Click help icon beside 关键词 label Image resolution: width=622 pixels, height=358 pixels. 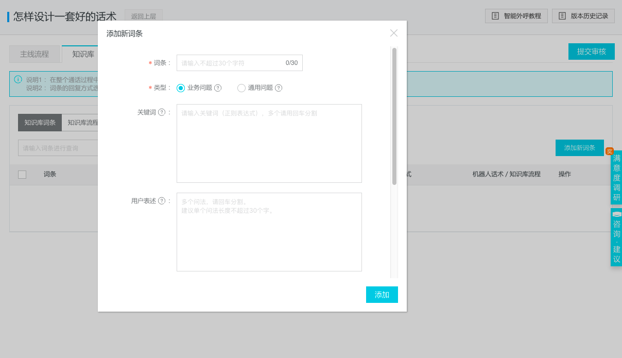point(162,112)
